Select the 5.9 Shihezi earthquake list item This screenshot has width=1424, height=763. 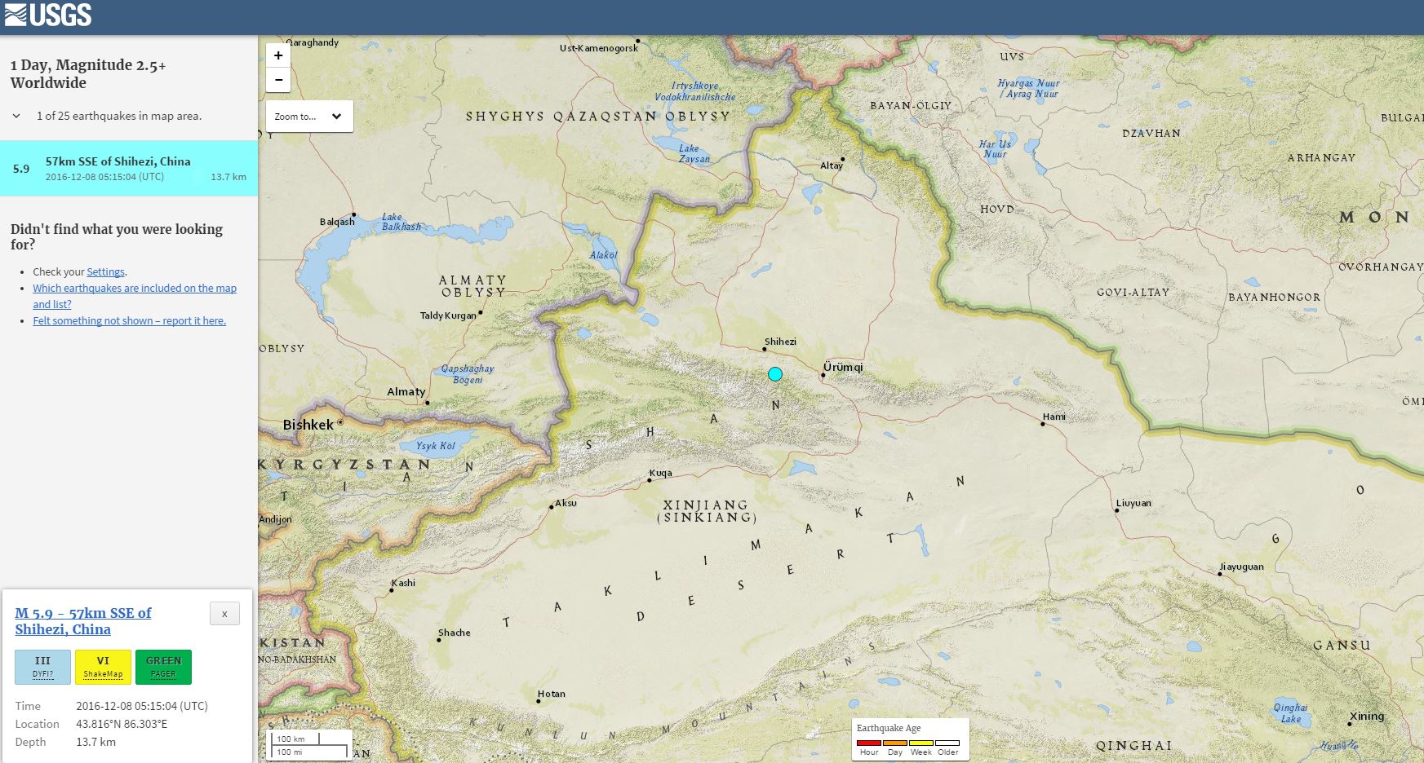(129, 169)
